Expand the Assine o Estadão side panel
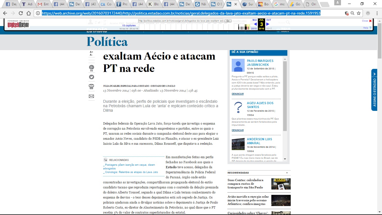 click(x=374, y=74)
